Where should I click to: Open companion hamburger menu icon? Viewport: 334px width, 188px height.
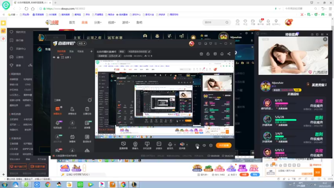coord(215,43)
